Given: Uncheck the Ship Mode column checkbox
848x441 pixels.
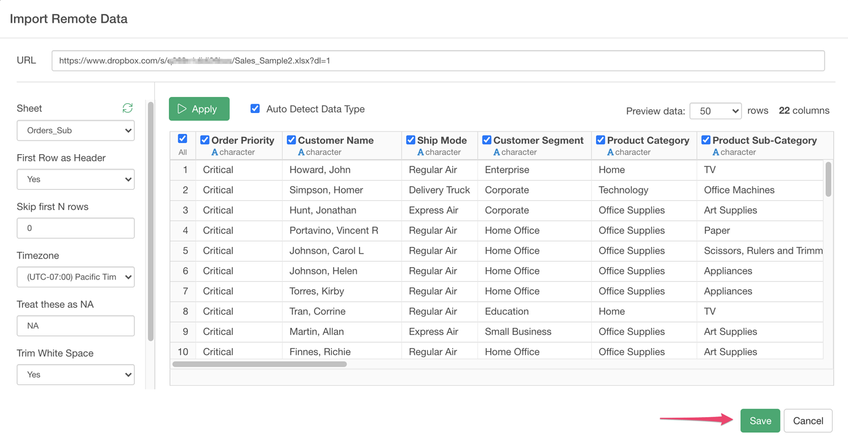Looking at the screenshot, I should pyautogui.click(x=410, y=140).
